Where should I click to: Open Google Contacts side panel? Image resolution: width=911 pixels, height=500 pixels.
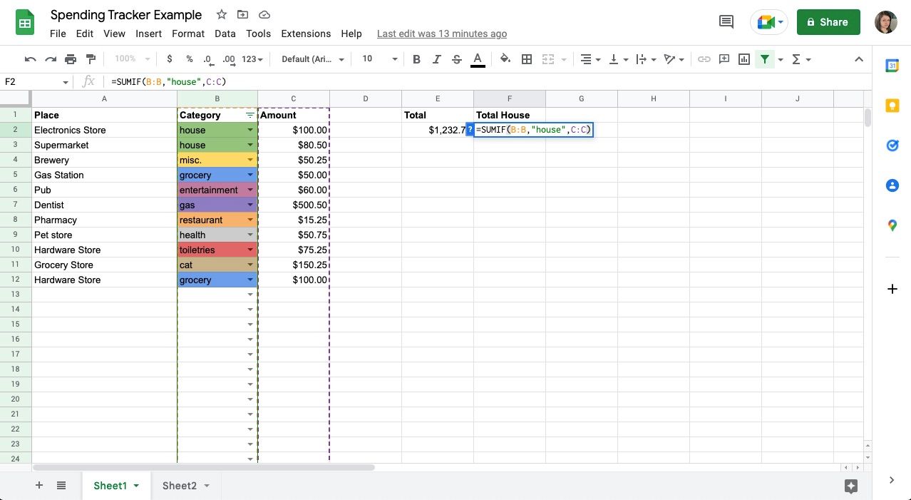point(892,185)
